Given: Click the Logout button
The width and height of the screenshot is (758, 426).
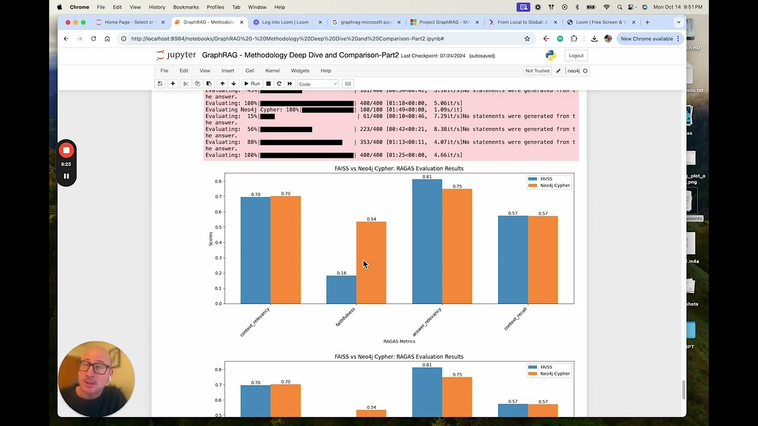Looking at the screenshot, I should click(576, 56).
